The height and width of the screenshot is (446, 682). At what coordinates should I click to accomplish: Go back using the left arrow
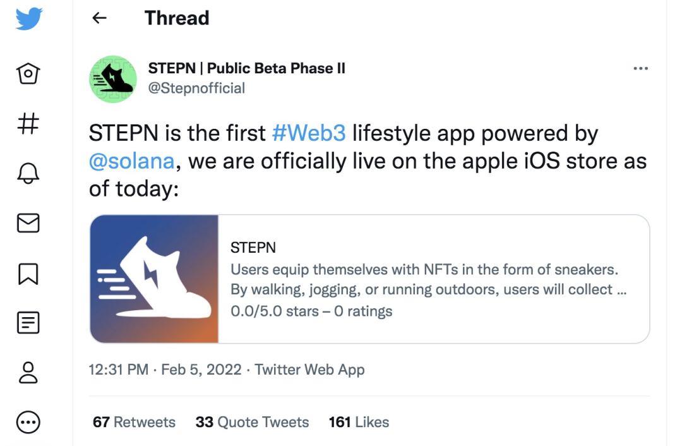click(x=99, y=18)
